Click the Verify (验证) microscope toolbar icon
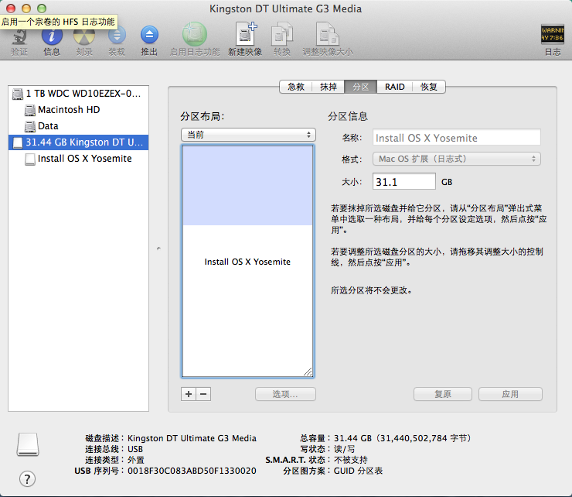The image size is (572, 497). (19, 36)
